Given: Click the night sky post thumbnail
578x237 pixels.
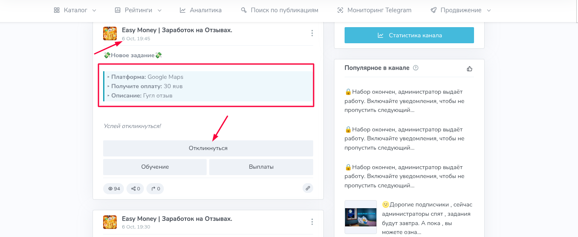Looking at the screenshot, I should point(360,217).
